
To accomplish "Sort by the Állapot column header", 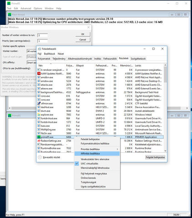I will click(x=85, y=65).
